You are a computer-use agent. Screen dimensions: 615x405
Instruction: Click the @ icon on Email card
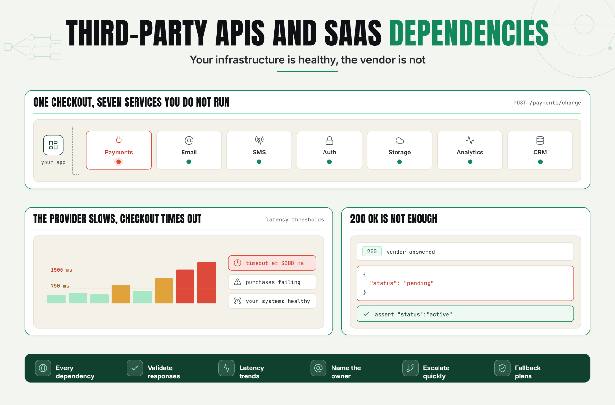tap(189, 140)
